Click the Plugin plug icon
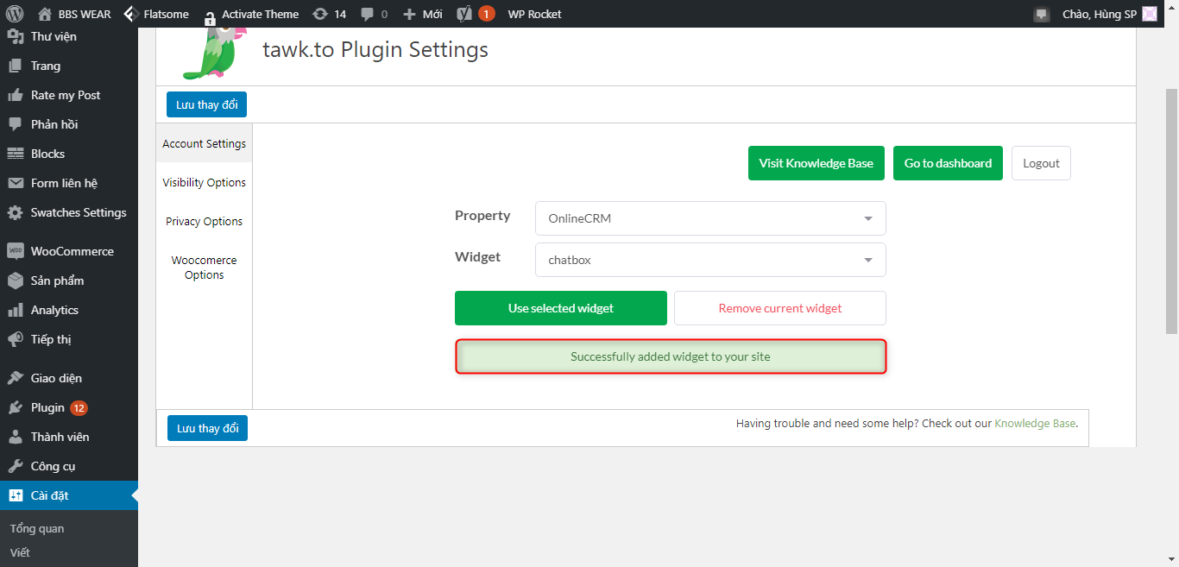1179x567 pixels. [16, 407]
